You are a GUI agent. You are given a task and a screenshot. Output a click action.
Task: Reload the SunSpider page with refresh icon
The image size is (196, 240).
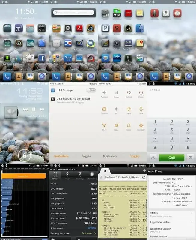[144, 177]
